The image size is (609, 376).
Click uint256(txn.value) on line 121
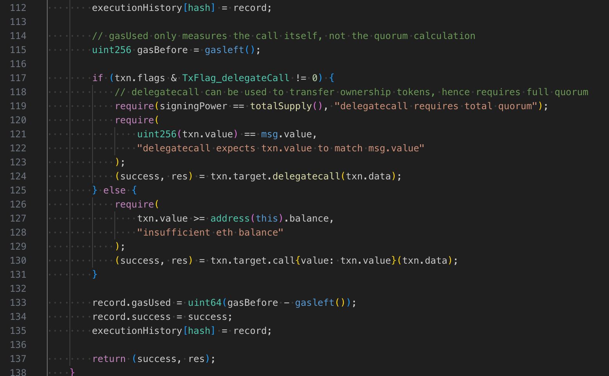coord(187,134)
